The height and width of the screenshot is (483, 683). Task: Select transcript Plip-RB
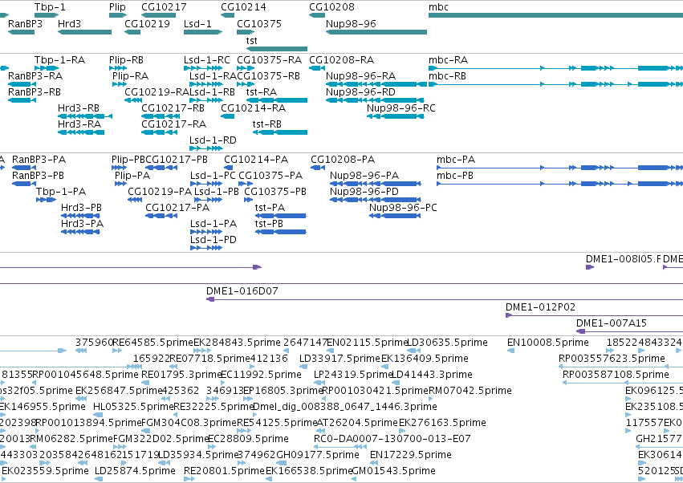coord(126,60)
